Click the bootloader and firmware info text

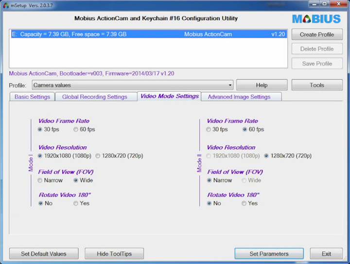pyautogui.click(x=91, y=73)
